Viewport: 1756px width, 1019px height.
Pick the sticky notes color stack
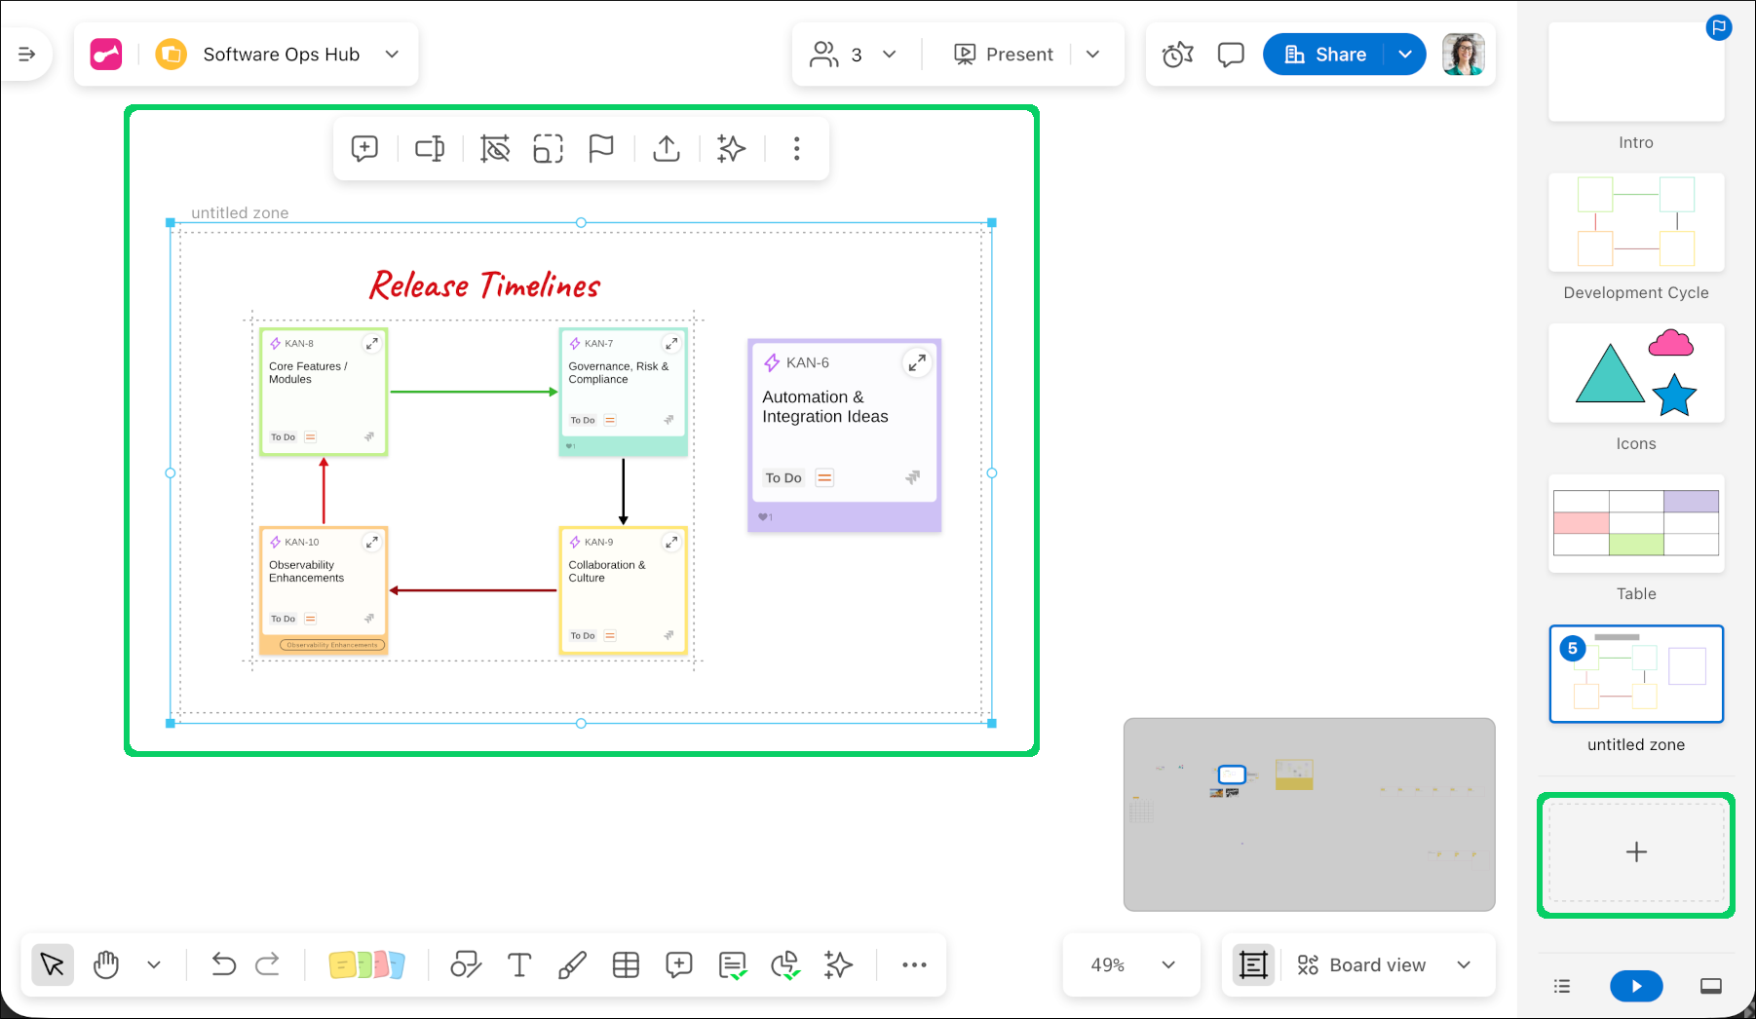click(x=366, y=964)
